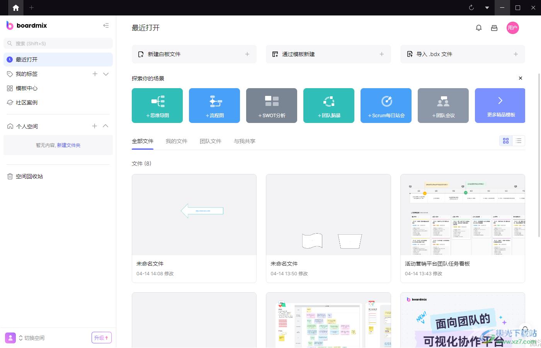Click 新建白板文件 button
This screenshot has width=541, height=348.
pos(194,54)
